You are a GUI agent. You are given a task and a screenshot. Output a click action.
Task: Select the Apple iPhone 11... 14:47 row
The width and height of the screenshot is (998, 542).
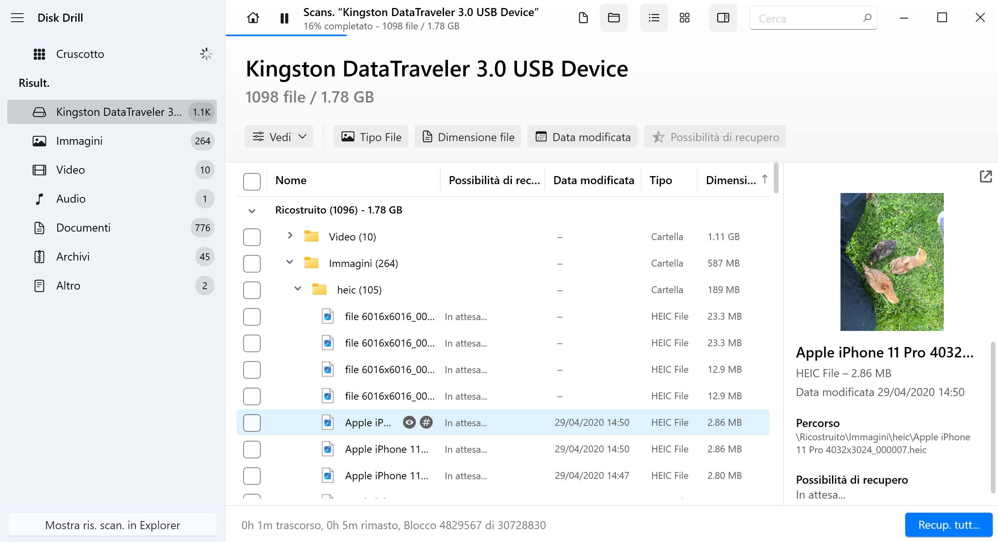point(503,476)
